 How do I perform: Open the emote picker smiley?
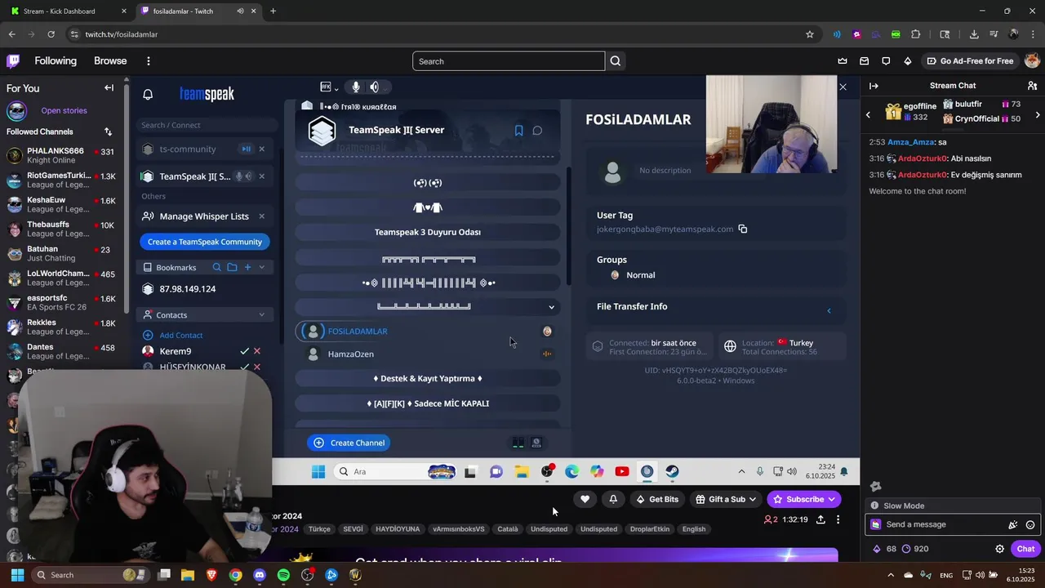click(x=1030, y=525)
